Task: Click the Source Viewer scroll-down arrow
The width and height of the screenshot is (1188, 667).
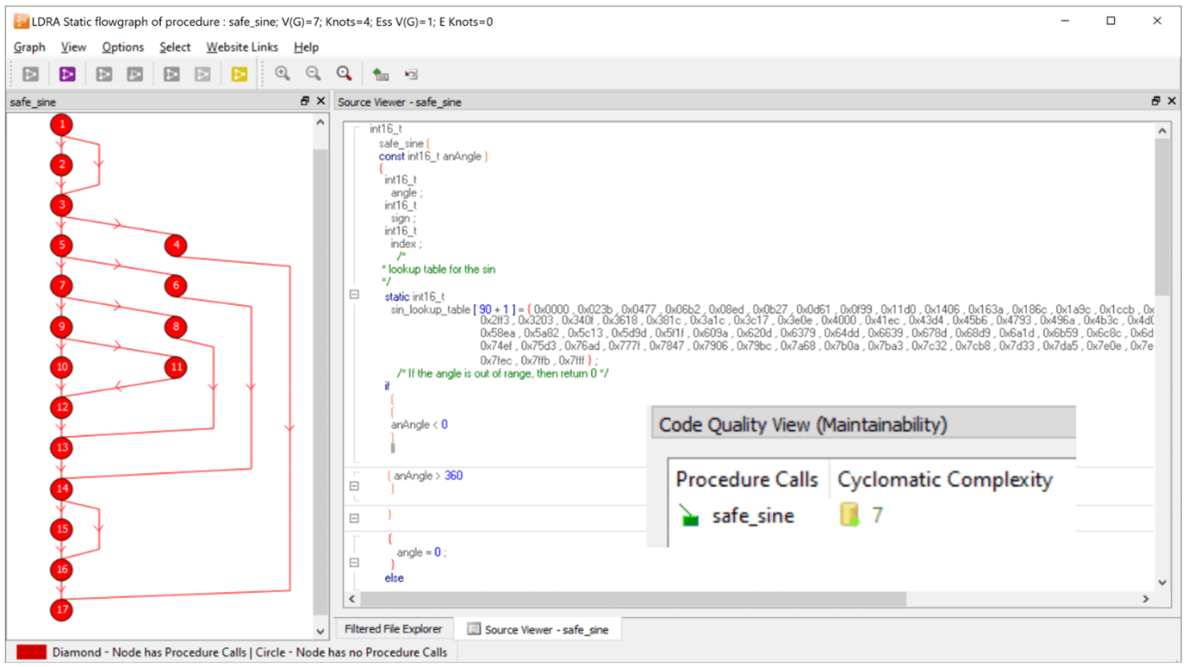Action: click(x=1161, y=583)
